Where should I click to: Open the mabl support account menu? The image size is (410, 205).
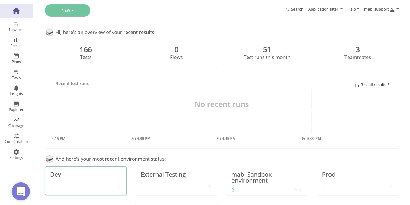point(381,9)
